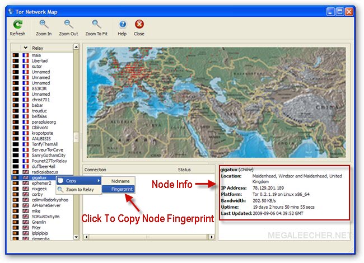
Task: Click the Zoom To Fit icon
Action: pyautogui.click(x=96, y=24)
